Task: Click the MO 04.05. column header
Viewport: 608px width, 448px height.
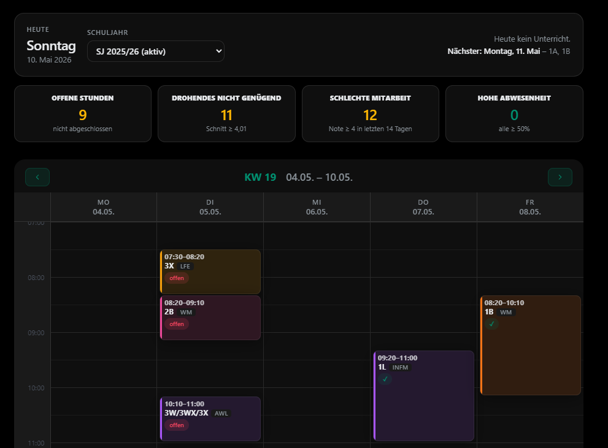Action: pyautogui.click(x=104, y=207)
